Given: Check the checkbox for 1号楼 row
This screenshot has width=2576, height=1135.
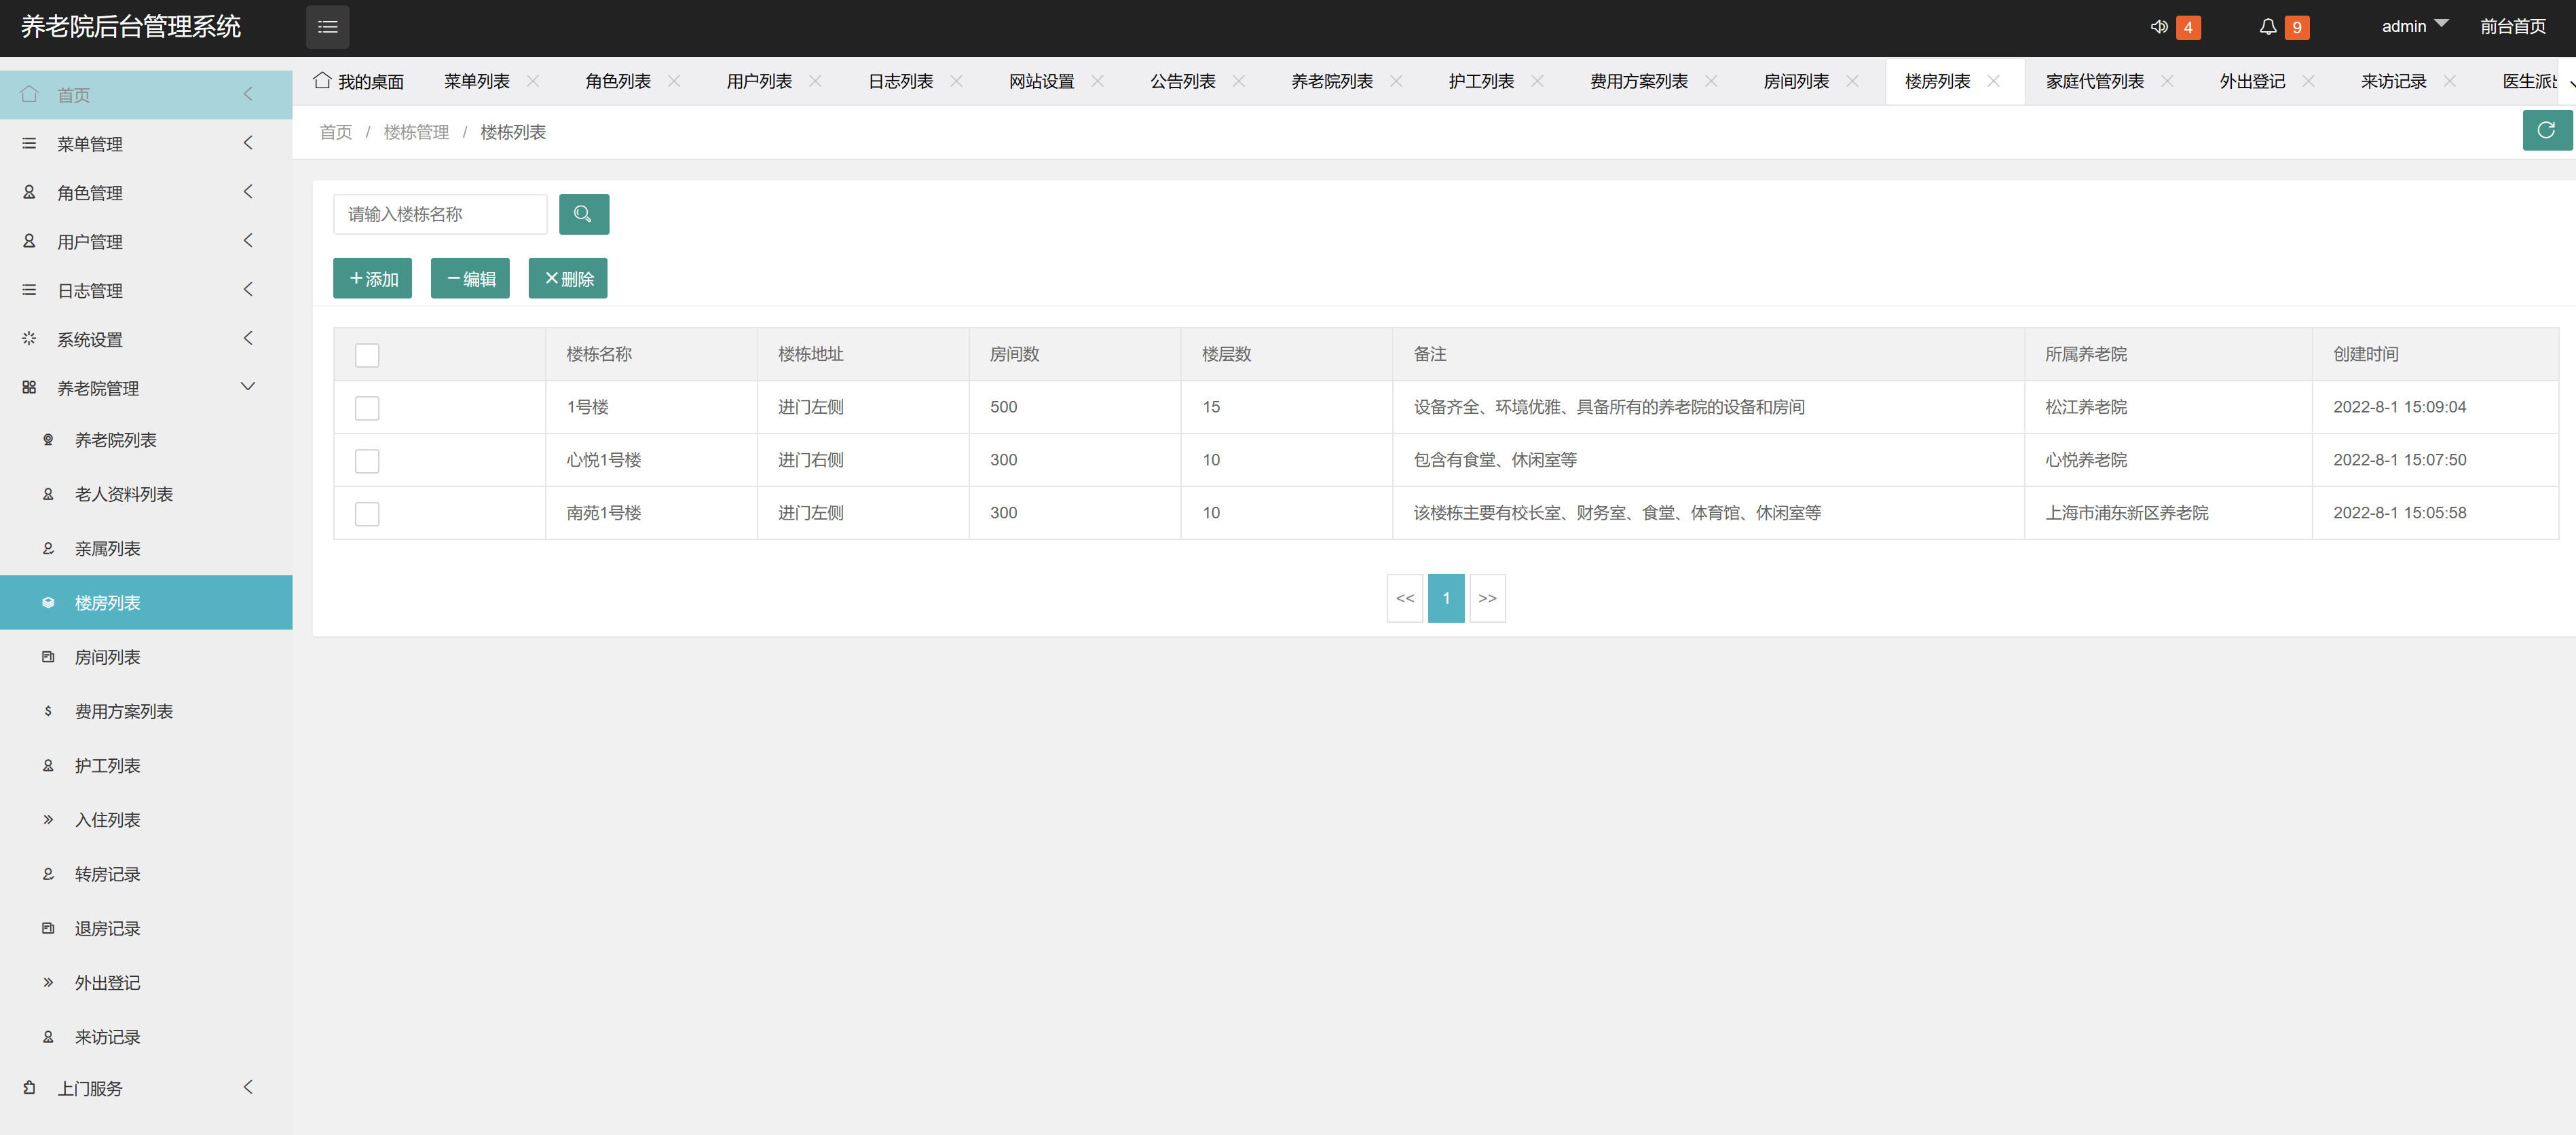Looking at the screenshot, I should 367,408.
